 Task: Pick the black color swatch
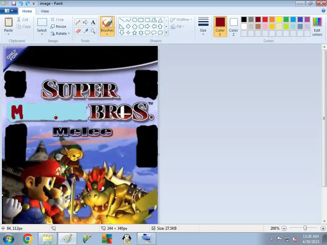[x=244, y=19]
